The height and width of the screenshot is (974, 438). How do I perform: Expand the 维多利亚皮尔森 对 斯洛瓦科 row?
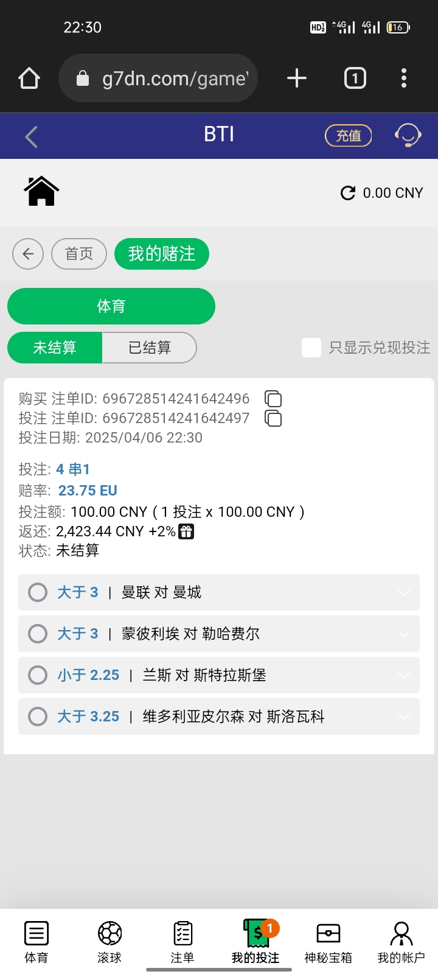coord(403,716)
